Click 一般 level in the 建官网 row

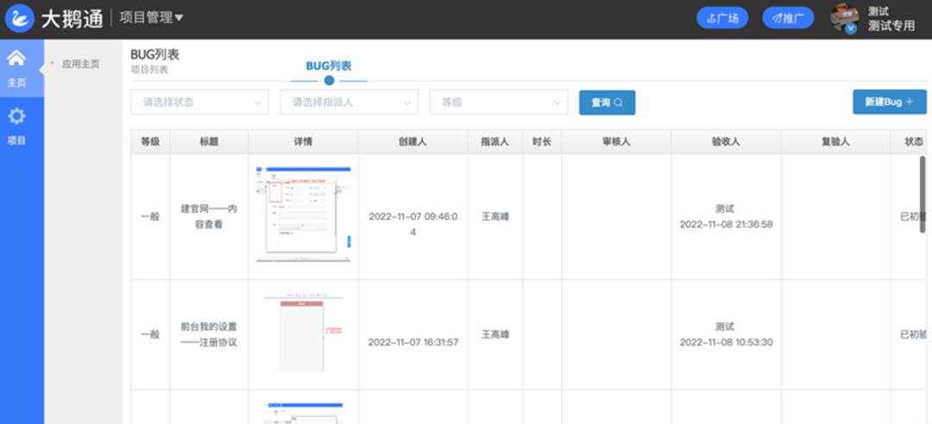(150, 217)
